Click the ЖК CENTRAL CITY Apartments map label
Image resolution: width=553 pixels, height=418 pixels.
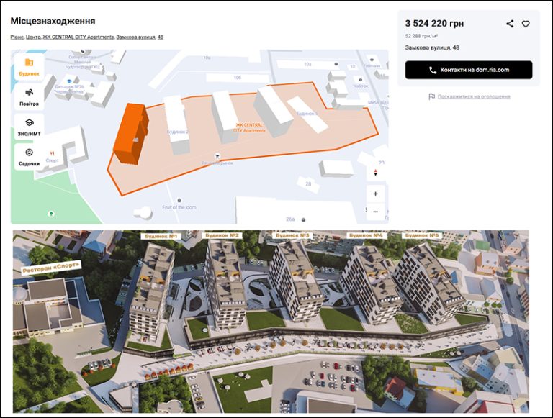click(x=249, y=127)
